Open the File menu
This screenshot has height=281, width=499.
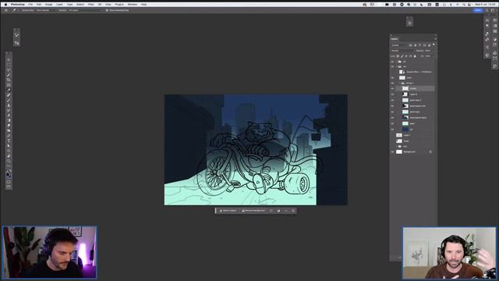[30, 5]
